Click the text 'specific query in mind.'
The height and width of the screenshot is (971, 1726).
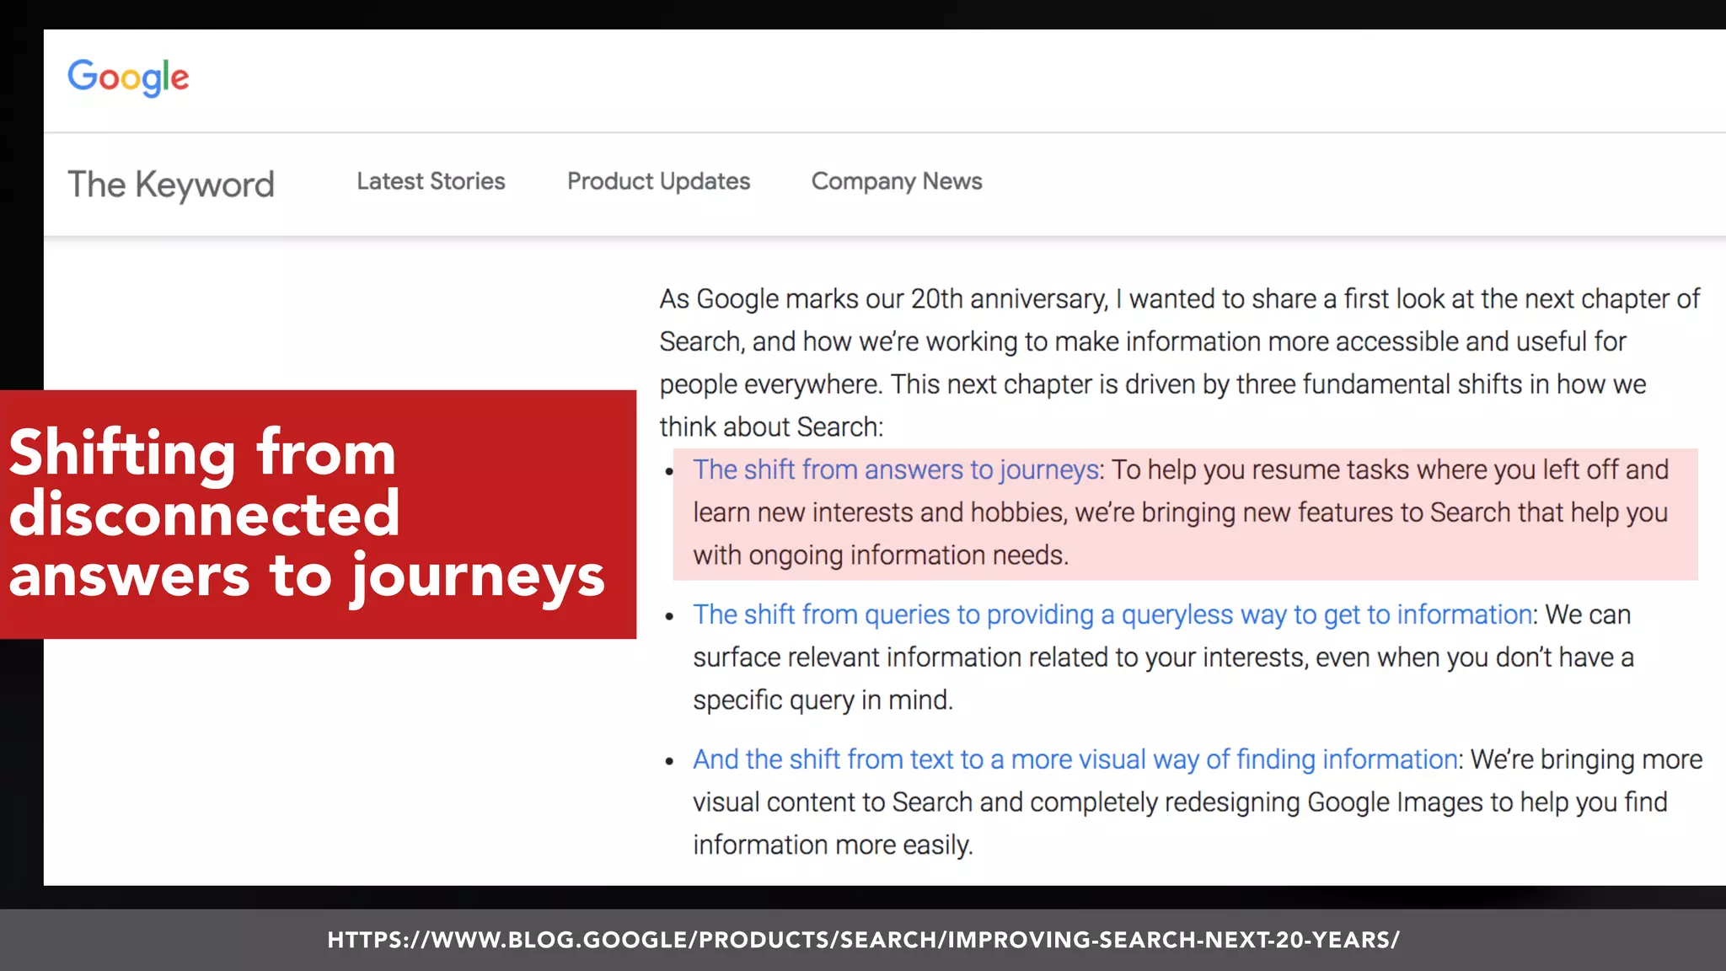click(823, 700)
